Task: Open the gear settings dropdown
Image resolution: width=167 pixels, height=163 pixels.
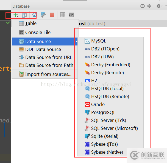Action: tap(159, 6)
